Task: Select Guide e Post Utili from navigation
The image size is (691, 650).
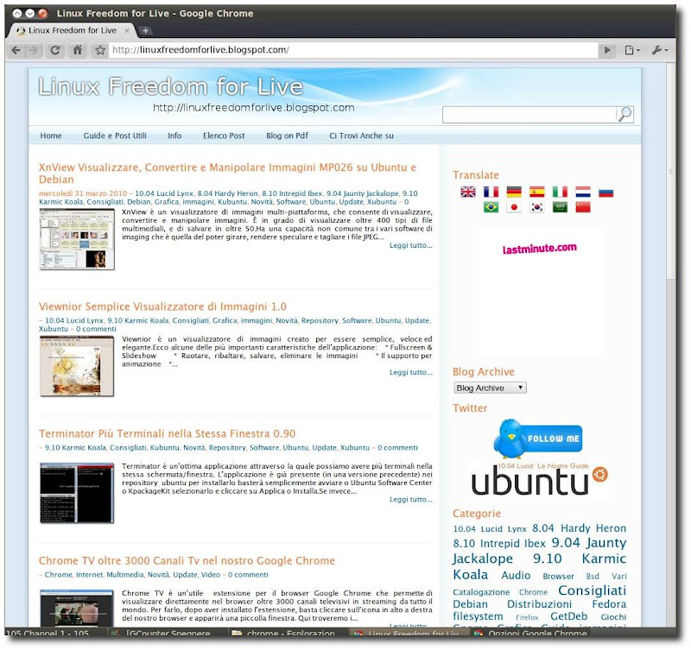Action: click(114, 136)
